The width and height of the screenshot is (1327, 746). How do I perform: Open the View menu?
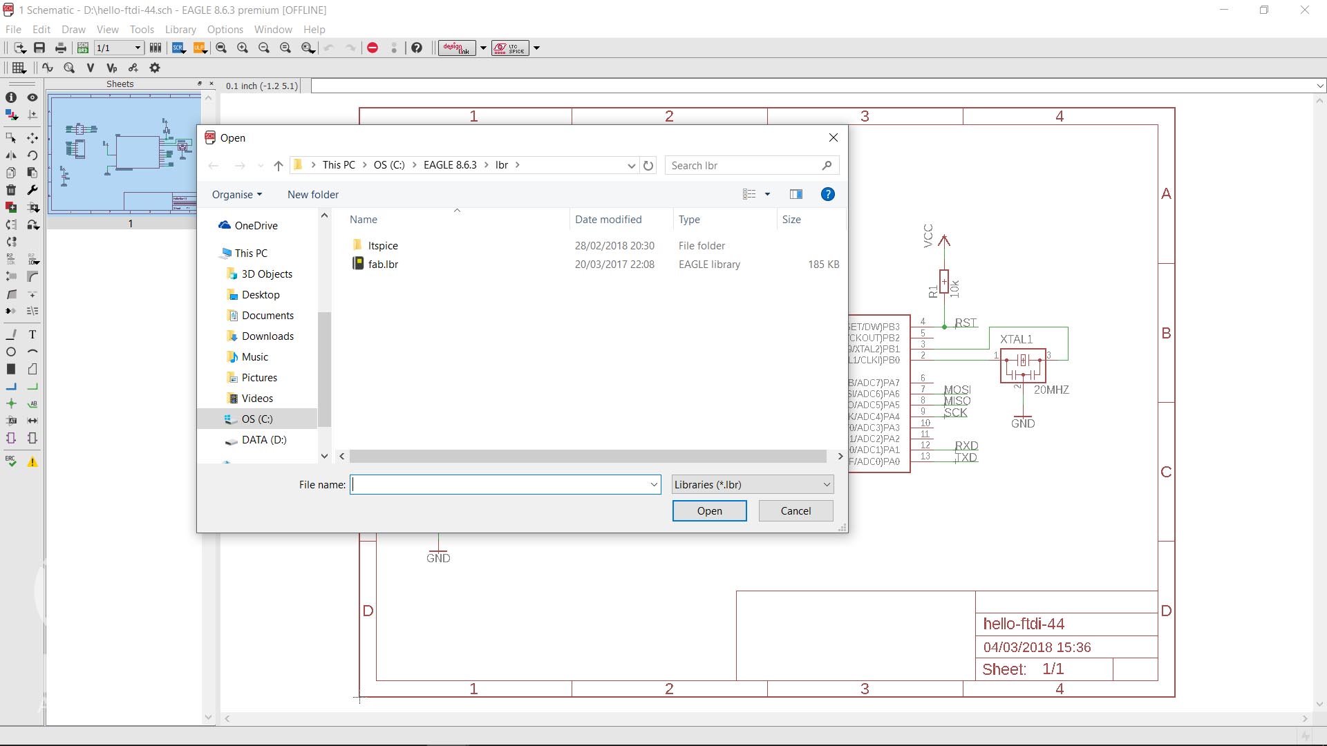[107, 29]
